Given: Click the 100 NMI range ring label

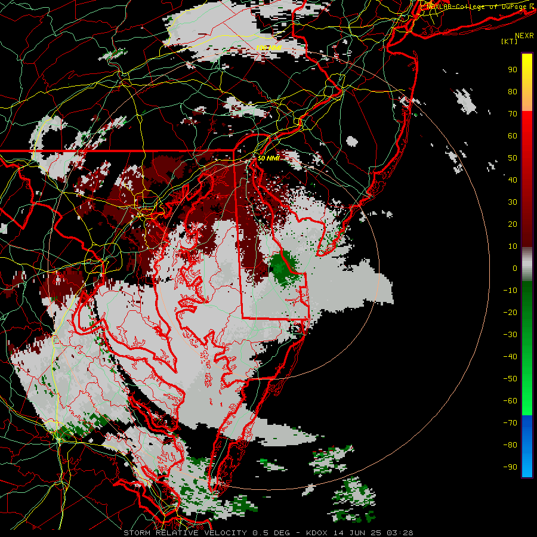Looking at the screenshot, I should coord(268,48).
